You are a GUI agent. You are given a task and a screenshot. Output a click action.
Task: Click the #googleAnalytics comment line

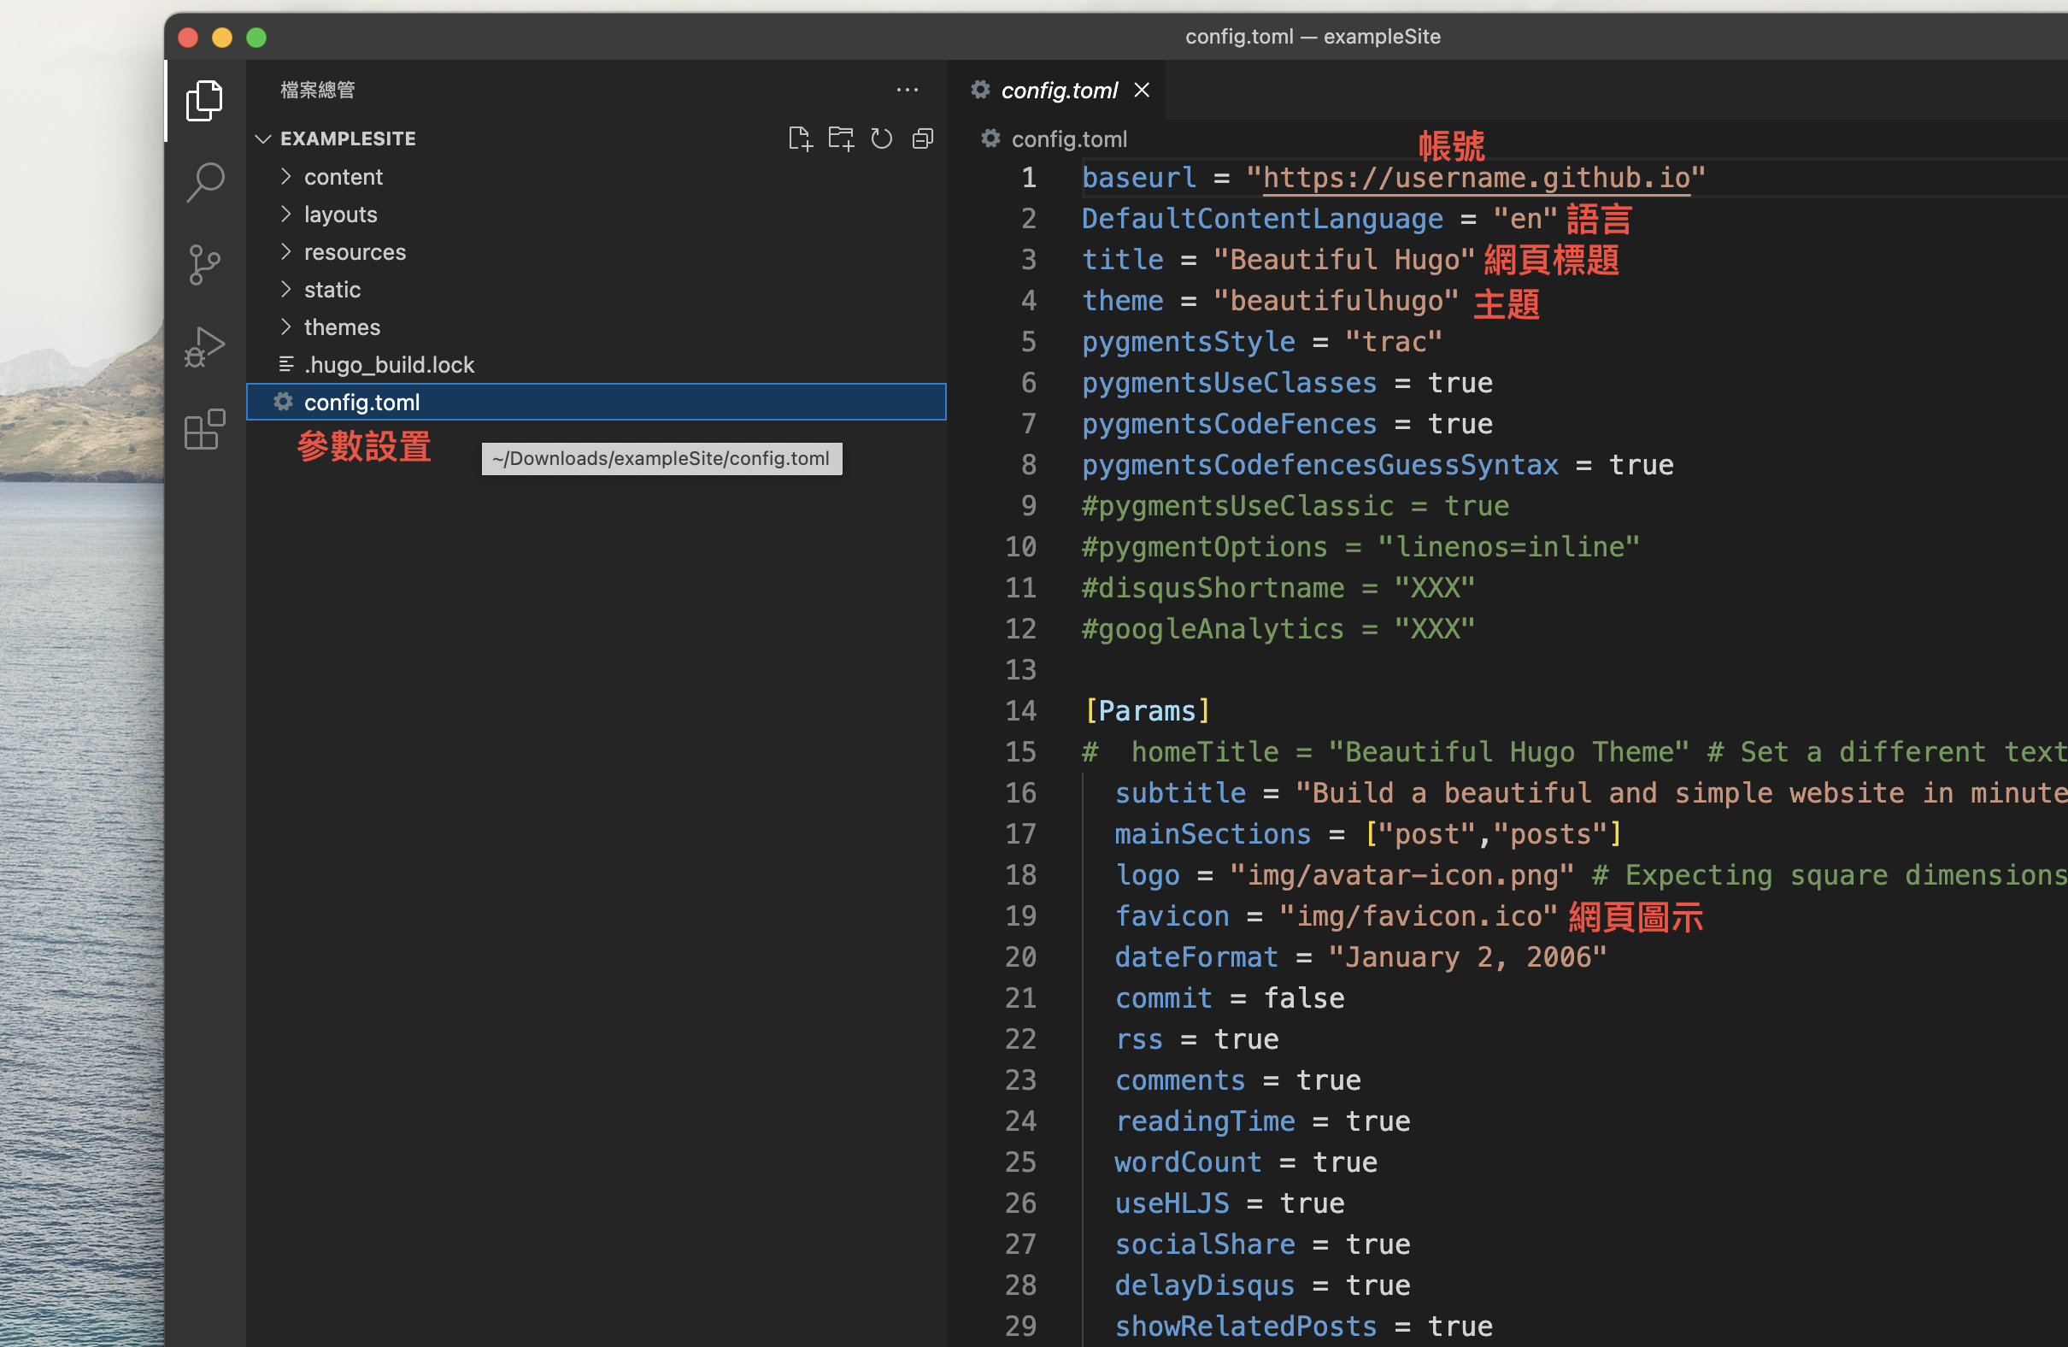[x=1278, y=629]
